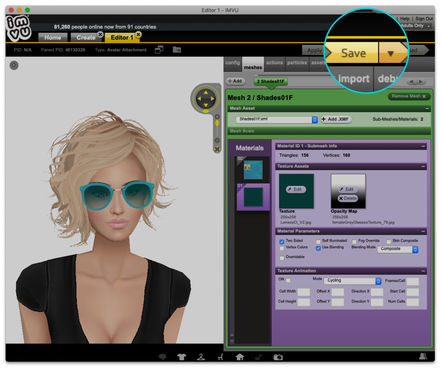Adjust the camera zoom slider handle
The width and height of the screenshot is (441, 369).
point(217,123)
